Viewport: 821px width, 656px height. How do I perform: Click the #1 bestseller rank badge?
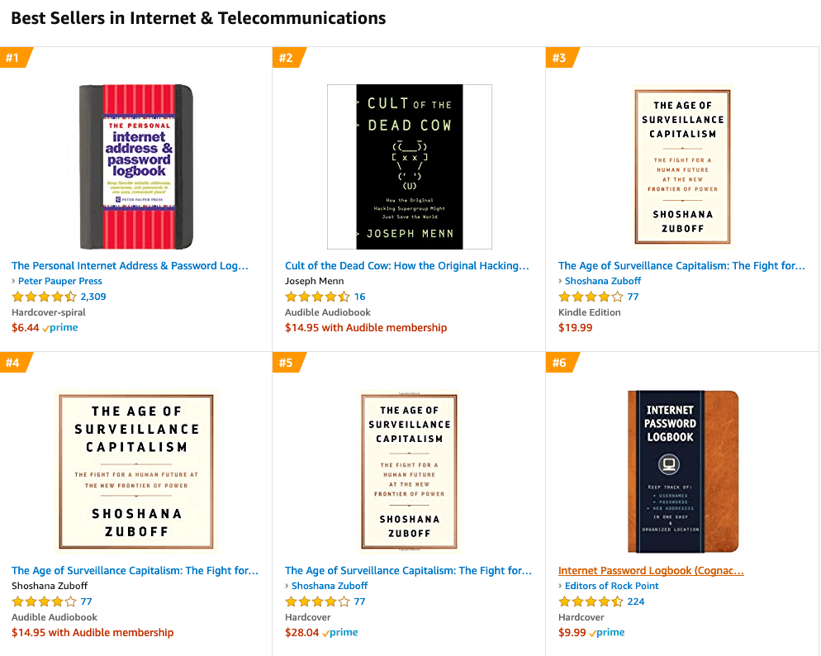[15, 58]
